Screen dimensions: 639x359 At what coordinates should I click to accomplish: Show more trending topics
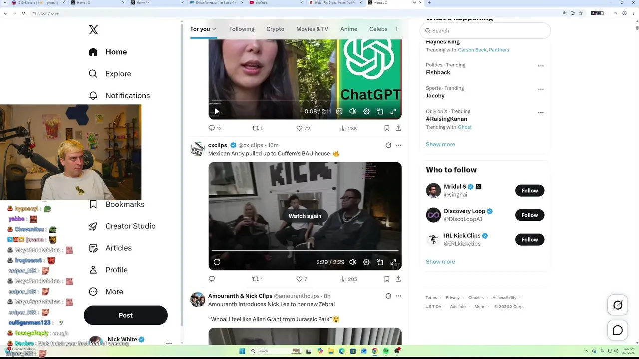pos(440,144)
